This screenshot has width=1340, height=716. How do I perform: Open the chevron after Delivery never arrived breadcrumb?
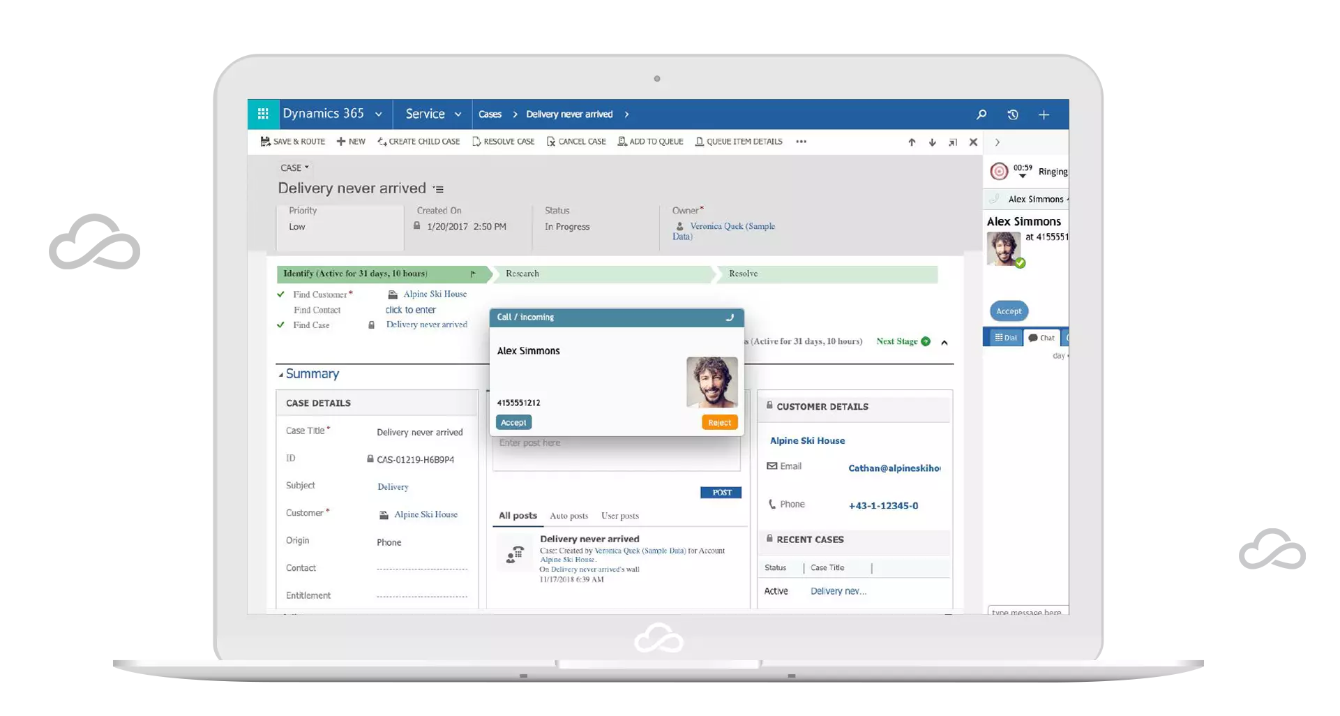click(x=626, y=114)
